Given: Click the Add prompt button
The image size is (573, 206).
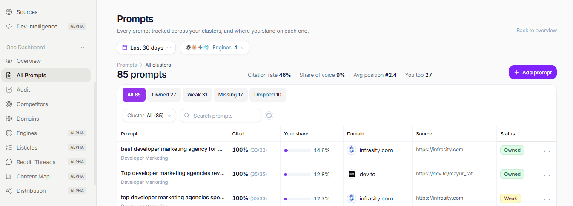Looking at the screenshot, I should pyautogui.click(x=533, y=72).
